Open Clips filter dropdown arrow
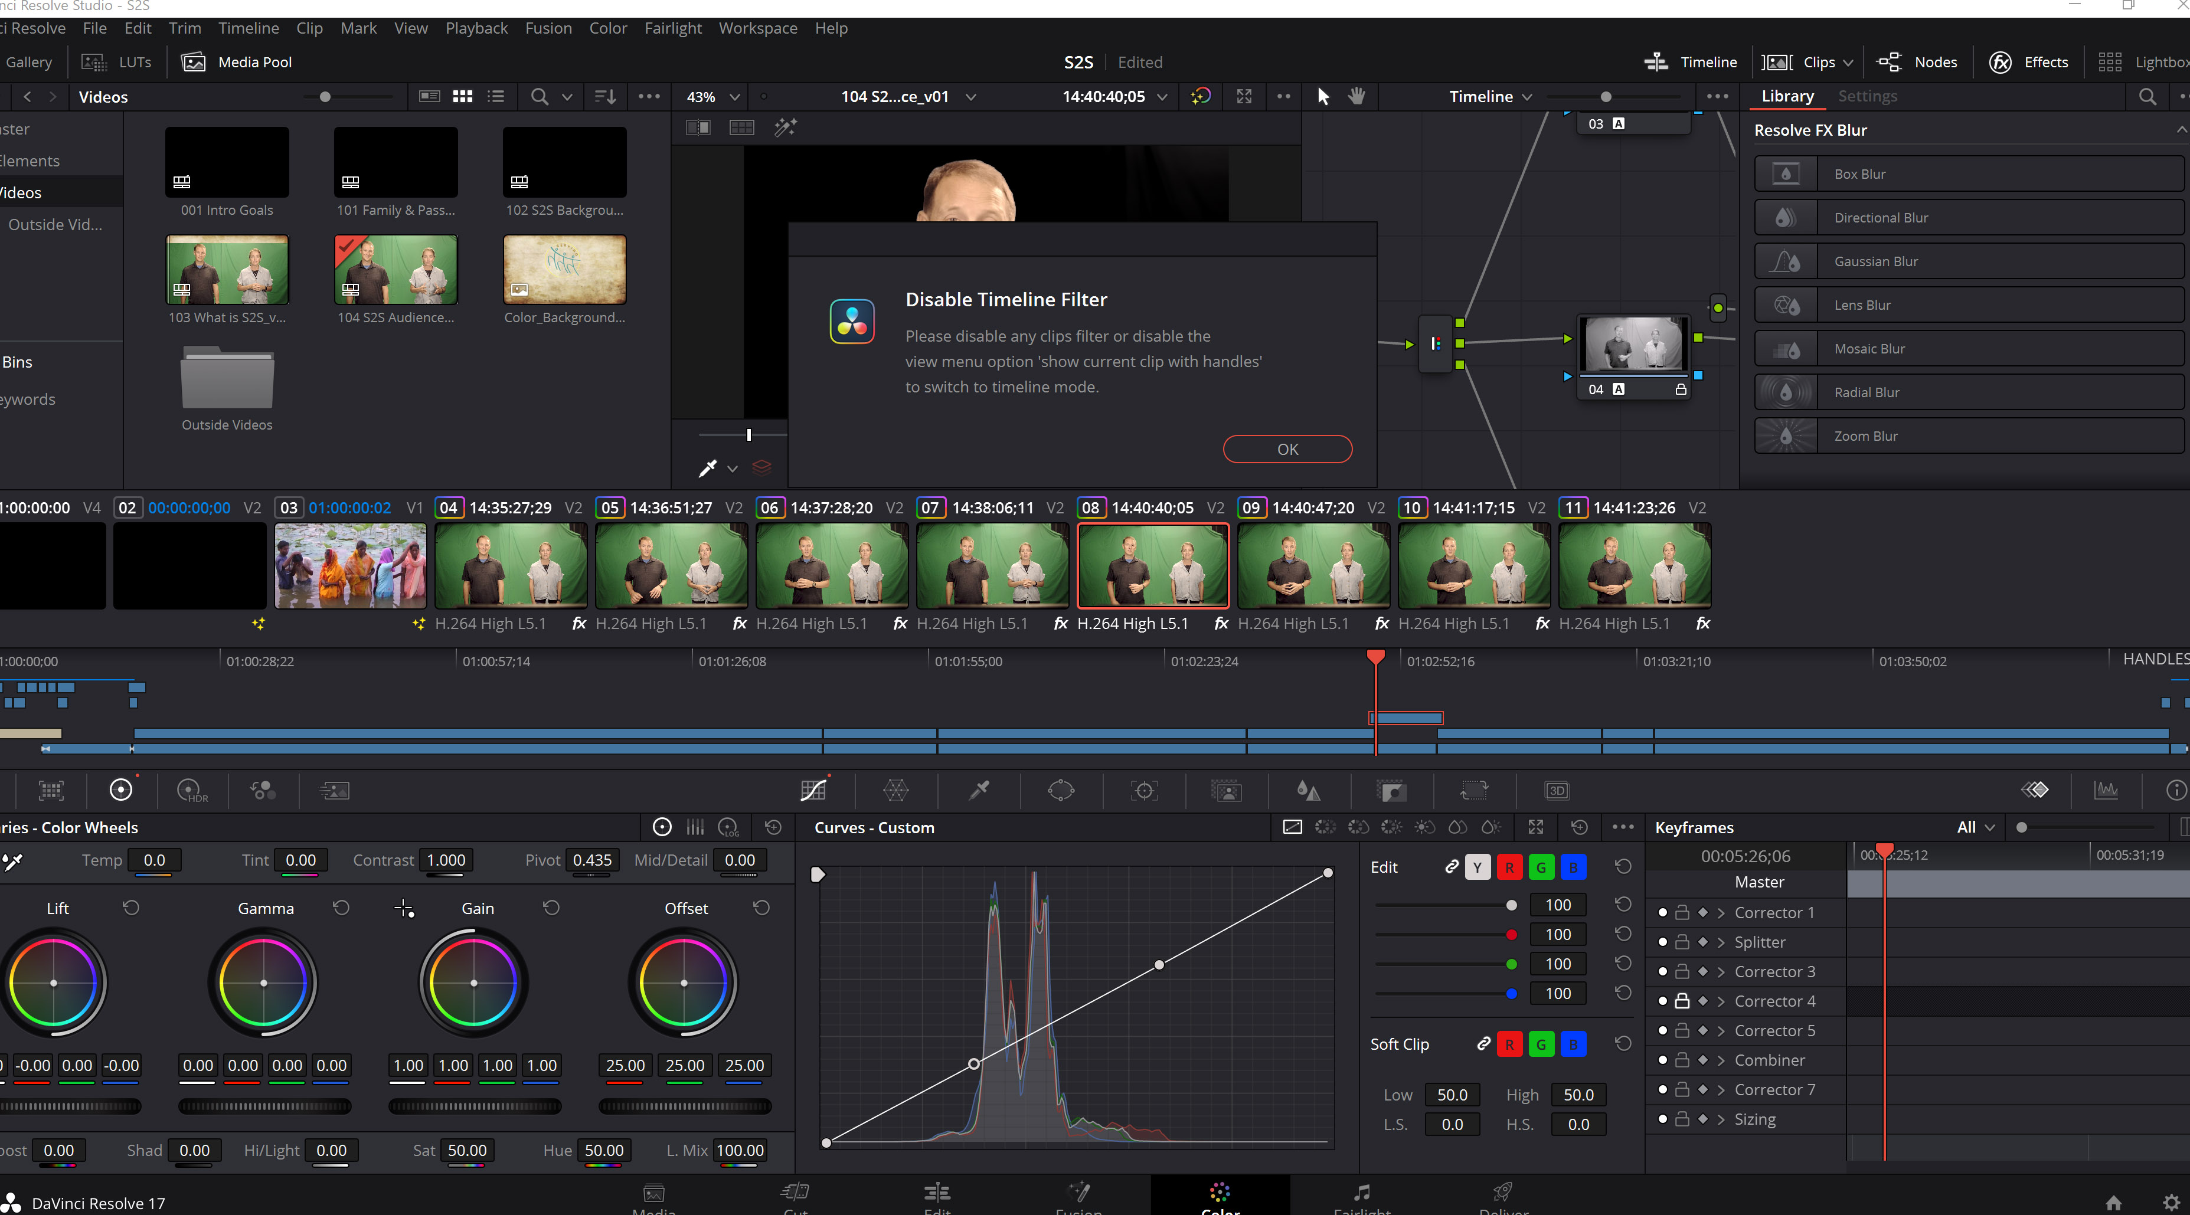 coord(1848,63)
